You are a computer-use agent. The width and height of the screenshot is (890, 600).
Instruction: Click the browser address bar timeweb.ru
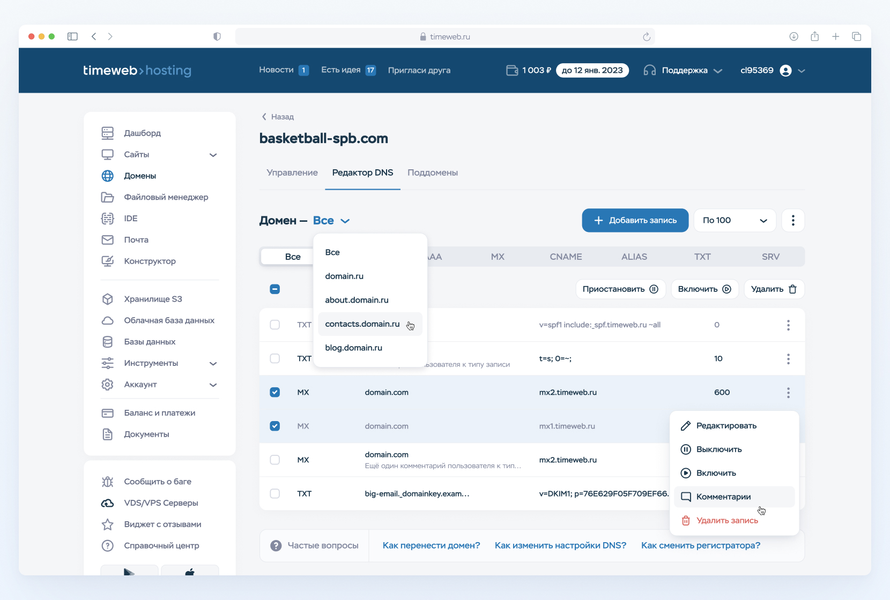(x=445, y=36)
